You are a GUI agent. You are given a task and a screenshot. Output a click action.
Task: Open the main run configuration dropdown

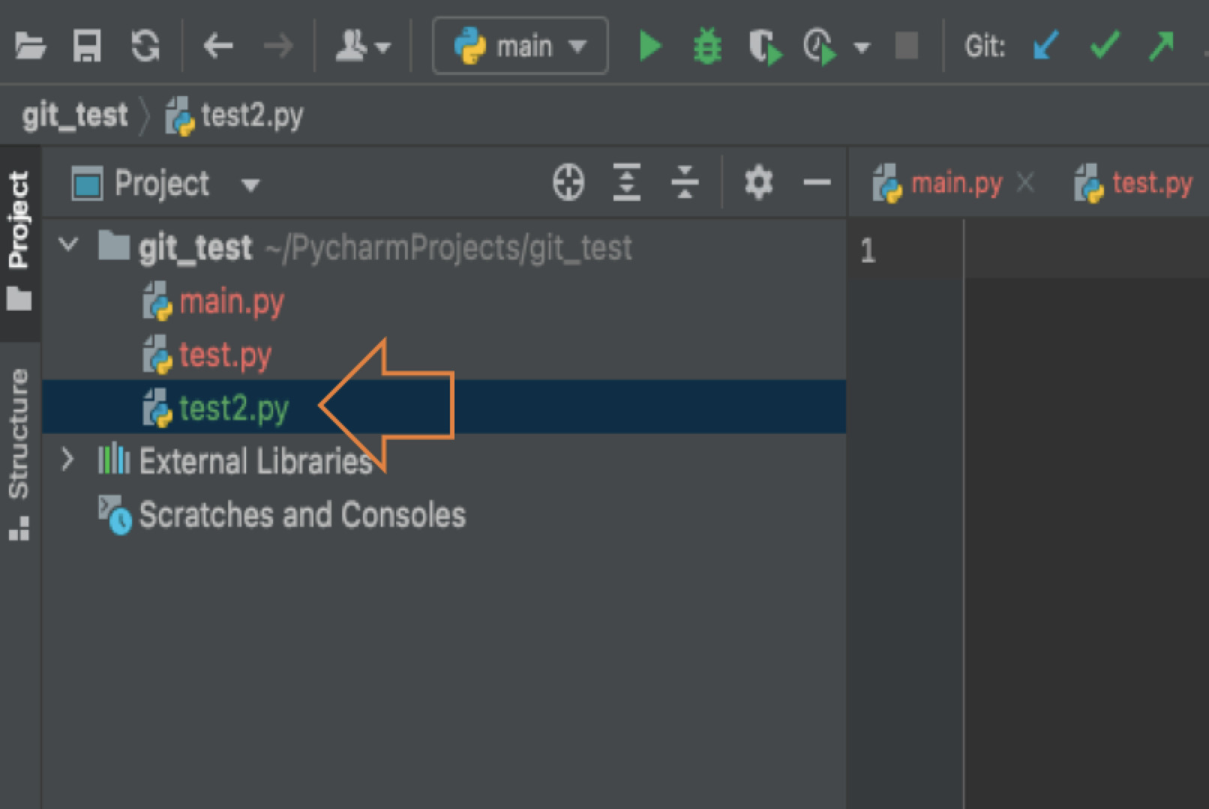click(520, 46)
